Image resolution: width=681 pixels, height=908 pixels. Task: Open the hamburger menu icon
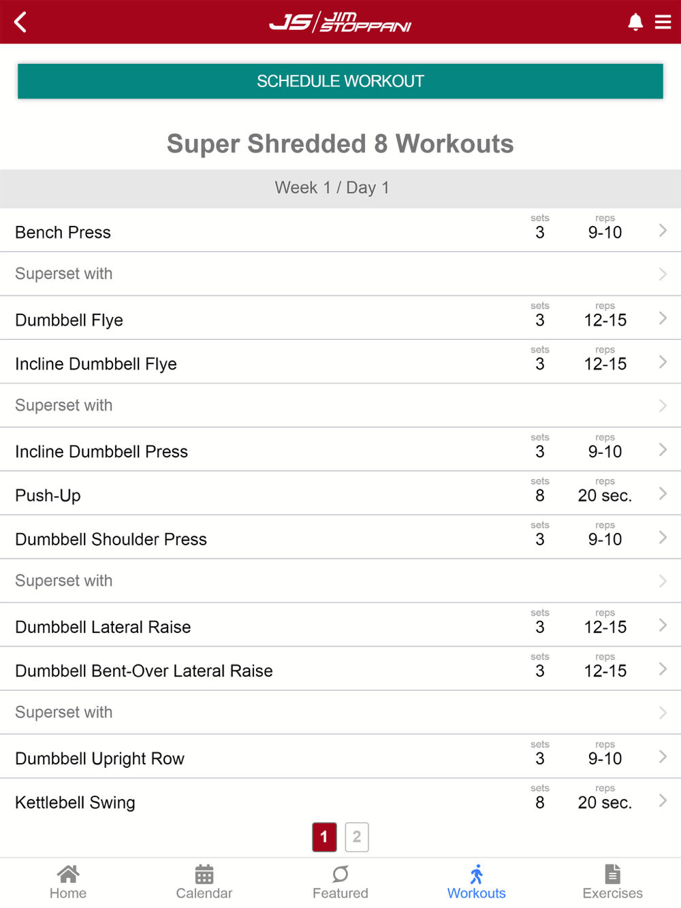(x=663, y=22)
